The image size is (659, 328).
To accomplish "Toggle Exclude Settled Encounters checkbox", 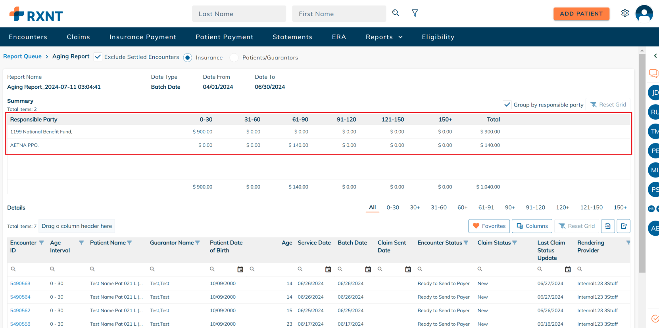I will pyautogui.click(x=98, y=57).
